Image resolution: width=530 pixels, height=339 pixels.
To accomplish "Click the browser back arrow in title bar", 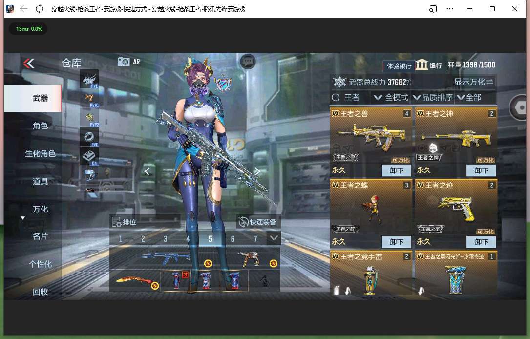I will tap(23, 9).
